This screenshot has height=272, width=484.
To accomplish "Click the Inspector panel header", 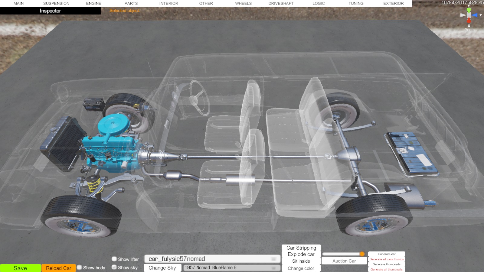I will pos(50,11).
